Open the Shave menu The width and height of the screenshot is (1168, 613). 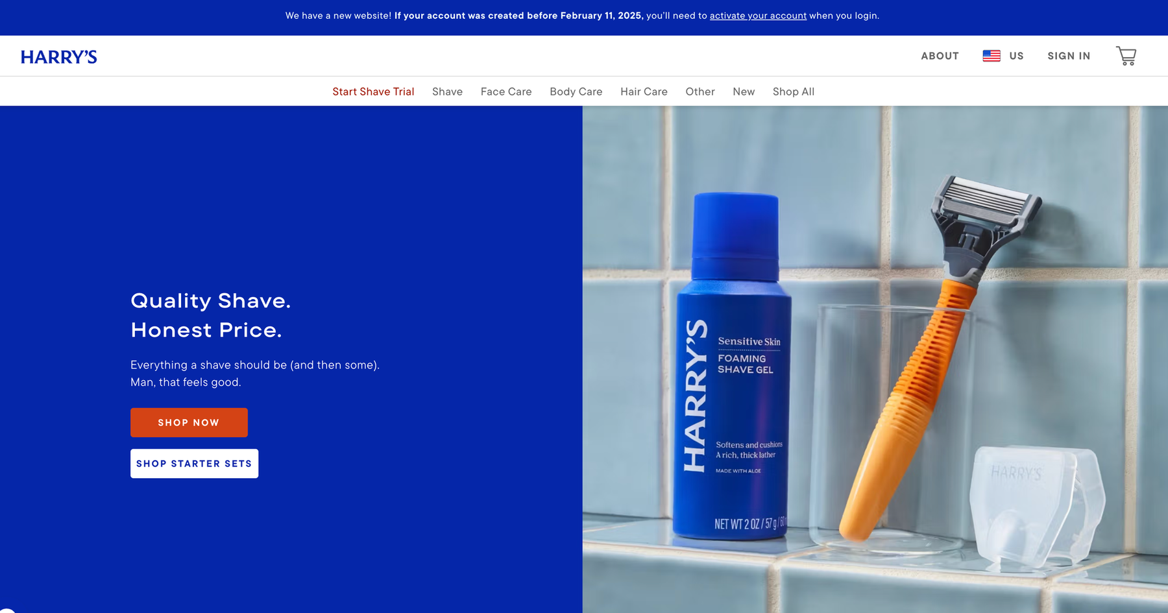click(x=447, y=91)
